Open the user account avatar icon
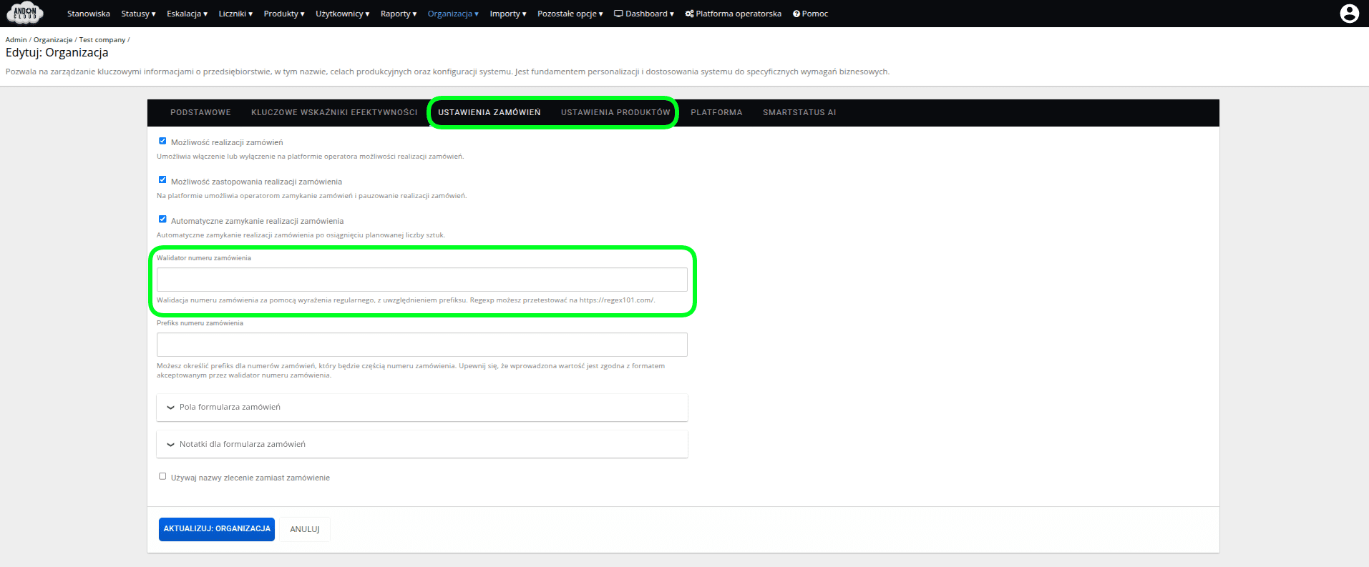 coord(1349,14)
